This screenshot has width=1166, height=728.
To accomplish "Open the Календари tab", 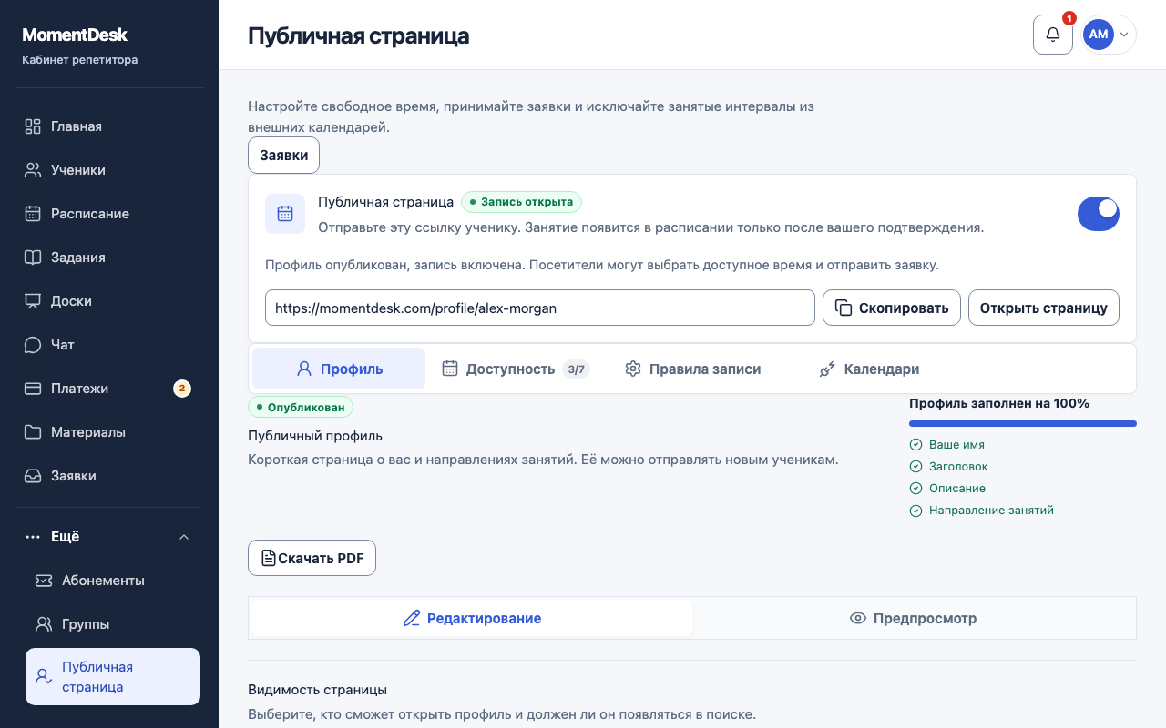I will pos(869,369).
